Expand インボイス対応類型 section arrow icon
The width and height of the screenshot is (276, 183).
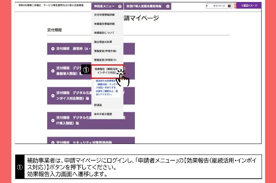(53, 96)
